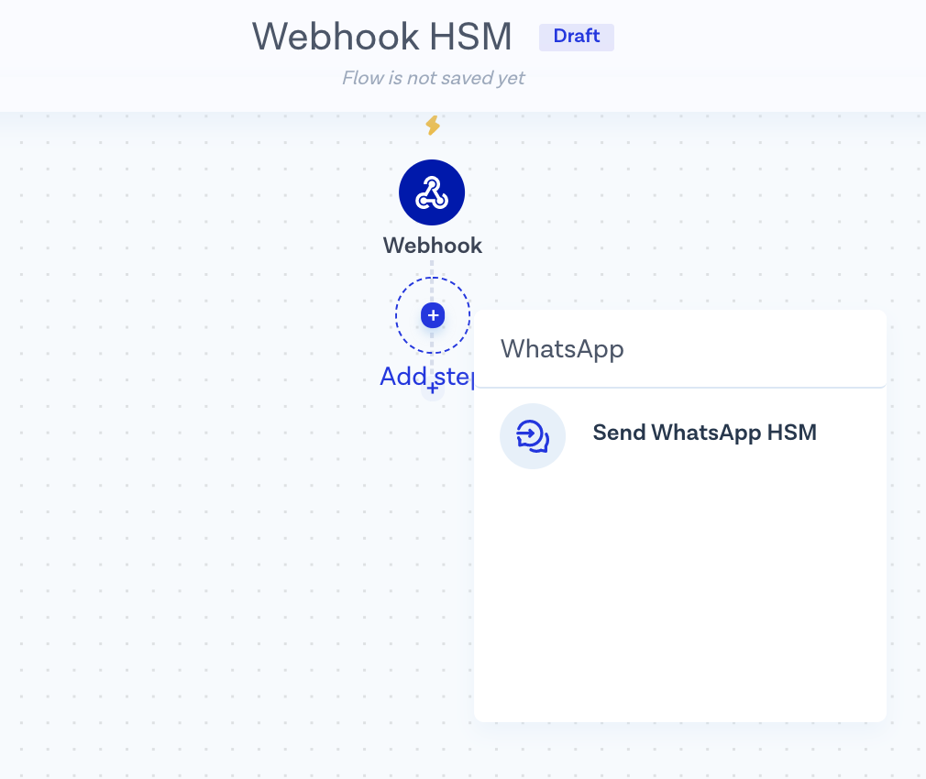This screenshot has height=779, width=926.
Task: Click the blue Webhook trigger node icon
Action: point(432,192)
